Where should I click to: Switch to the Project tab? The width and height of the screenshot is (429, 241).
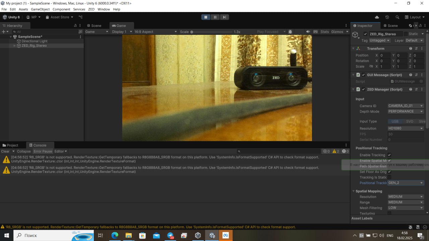click(x=10, y=145)
